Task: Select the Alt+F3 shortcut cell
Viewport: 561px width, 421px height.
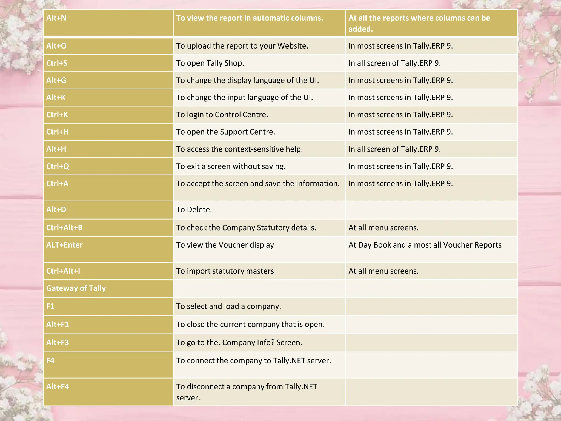Action: (108, 343)
